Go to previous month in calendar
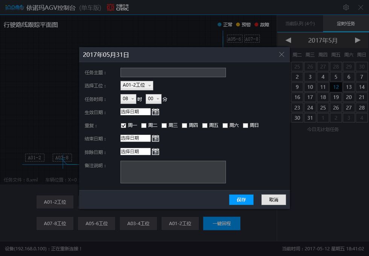 pyautogui.click(x=288, y=40)
